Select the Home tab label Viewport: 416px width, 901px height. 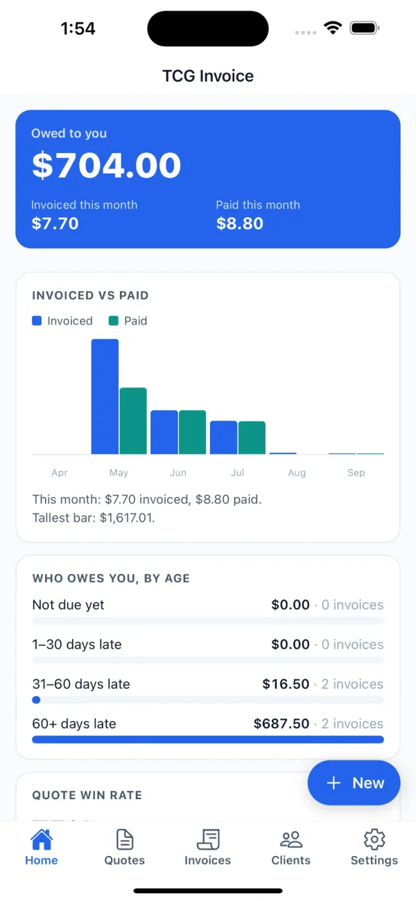click(x=42, y=860)
